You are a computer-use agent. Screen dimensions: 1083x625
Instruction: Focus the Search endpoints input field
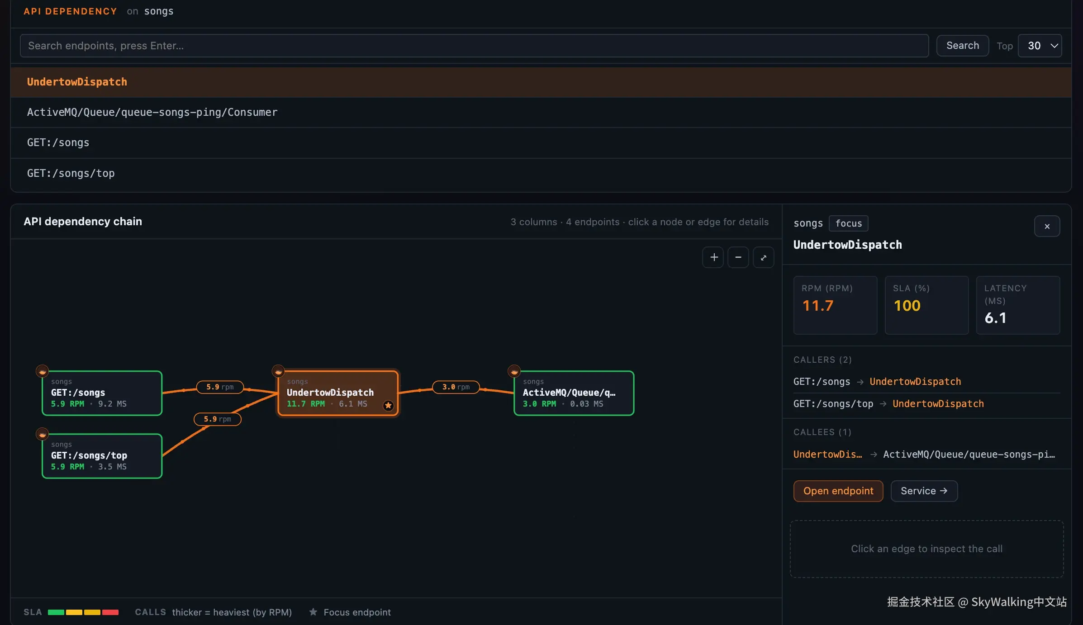point(474,46)
